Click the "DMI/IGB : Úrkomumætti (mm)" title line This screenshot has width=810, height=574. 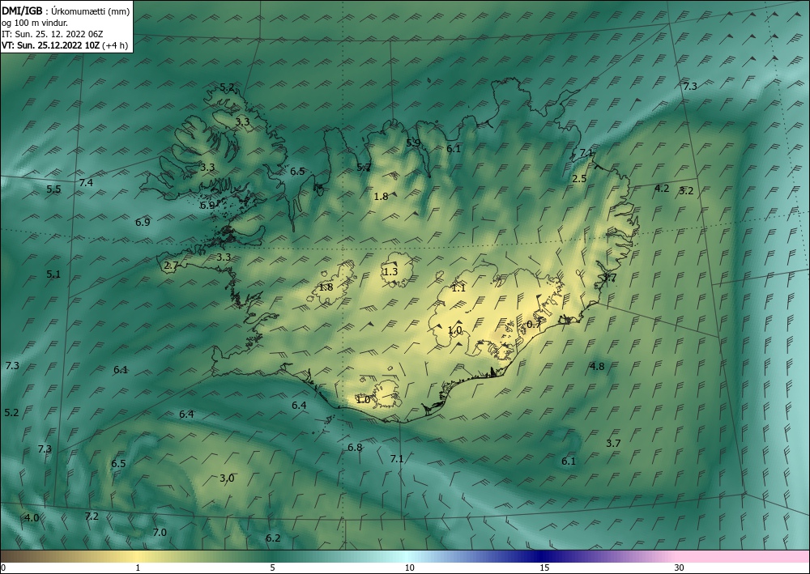65,11
